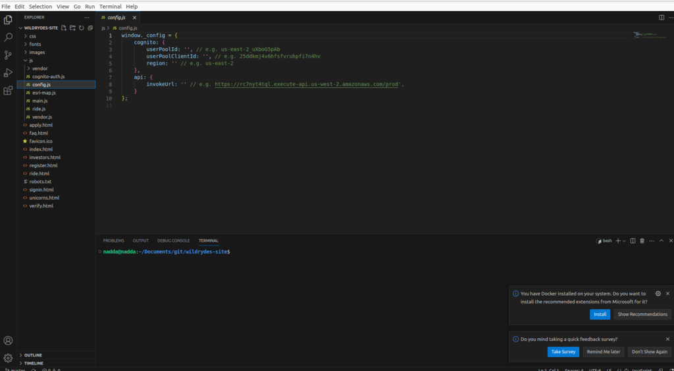Open the Extensions view
Viewport: 674px width, 371px height.
pyautogui.click(x=8, y=91)
